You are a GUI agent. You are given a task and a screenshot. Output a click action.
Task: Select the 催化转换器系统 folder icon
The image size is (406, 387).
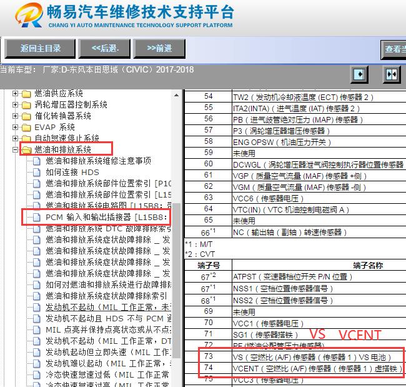(x=26, y=116)
